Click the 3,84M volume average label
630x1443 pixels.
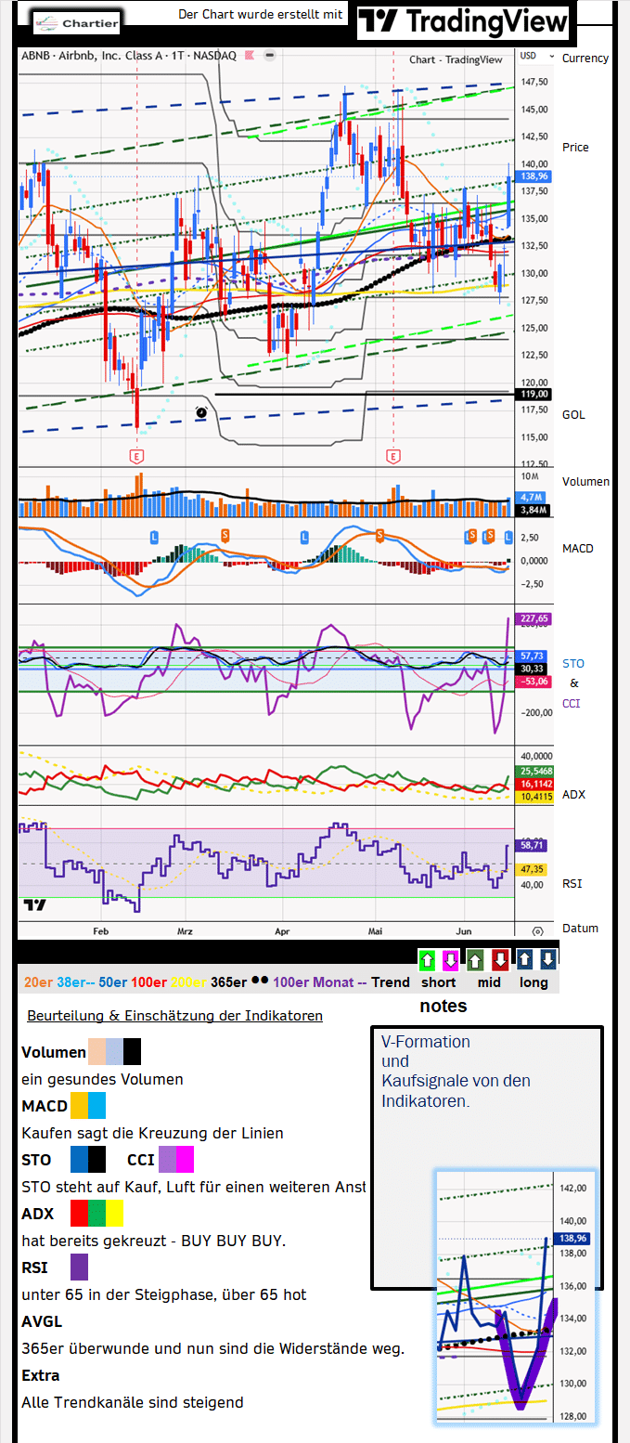[534, 510]
